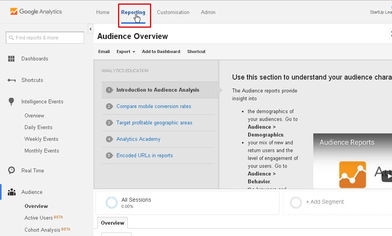Click Add Segment placeholder

[x=325, y=202]
